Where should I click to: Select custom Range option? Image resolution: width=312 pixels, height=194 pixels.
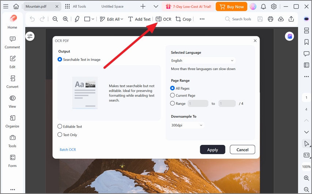[178, 104]
